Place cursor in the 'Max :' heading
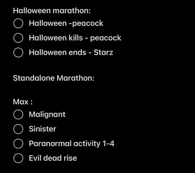Viewport: 195px width, 173px height. tap(23, 102)
